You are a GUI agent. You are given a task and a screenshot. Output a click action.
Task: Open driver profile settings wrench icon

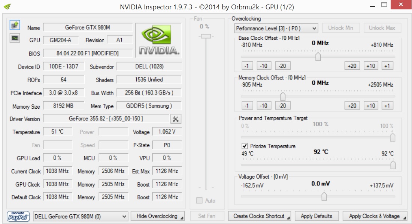pos(176,119)
